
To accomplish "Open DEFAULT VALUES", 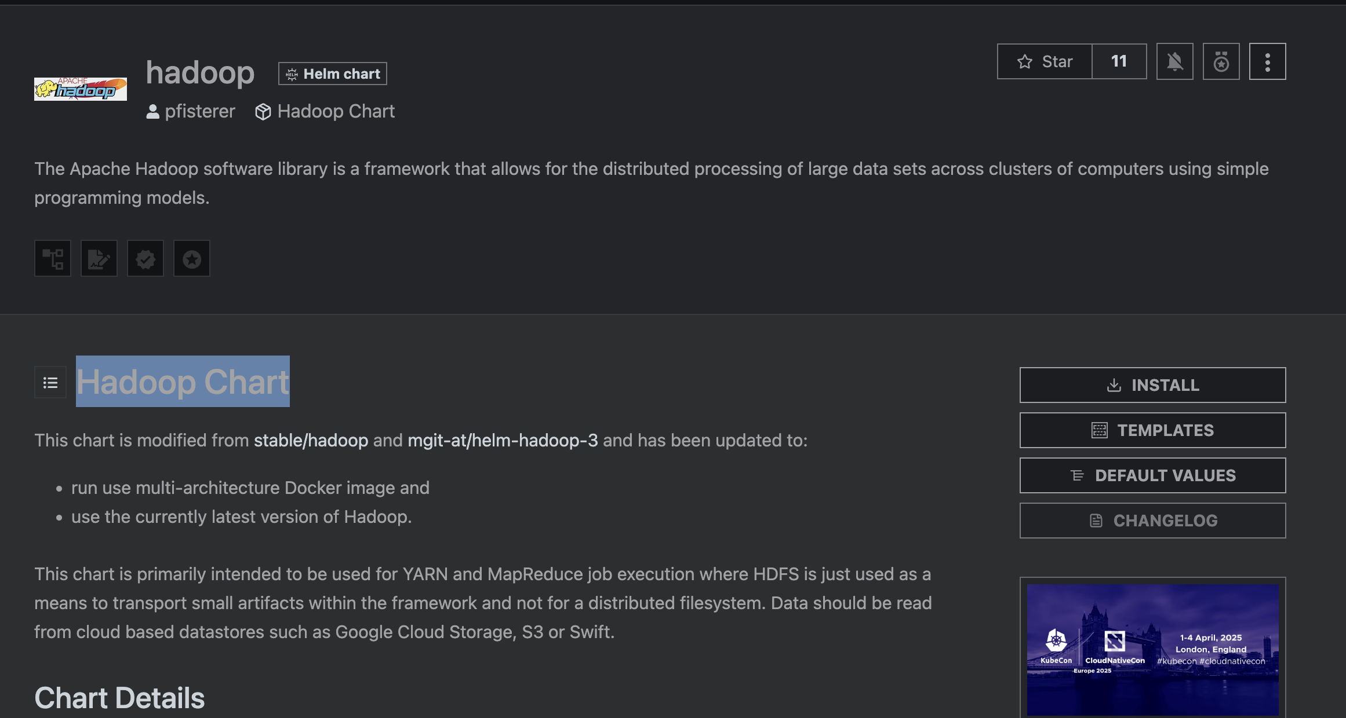I will click(x=1152, y=475).
